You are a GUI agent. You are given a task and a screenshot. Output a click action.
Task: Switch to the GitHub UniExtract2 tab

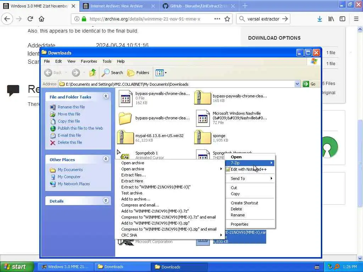point(199,6)
